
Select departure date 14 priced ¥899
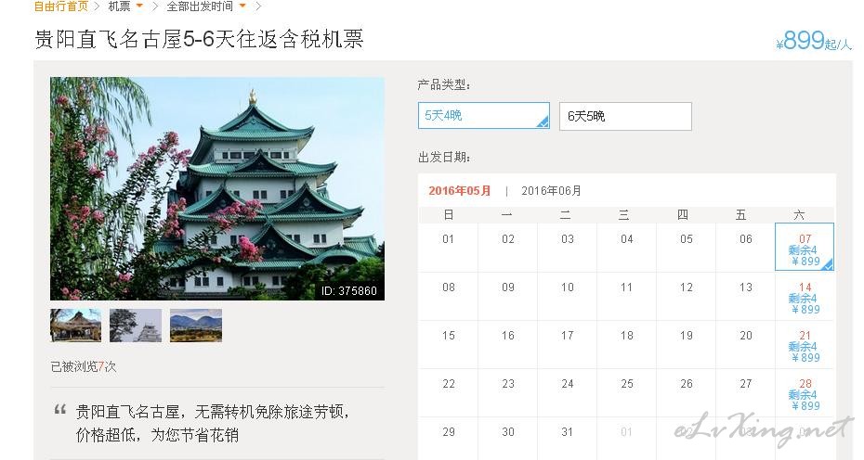click(x=805, y=297)
